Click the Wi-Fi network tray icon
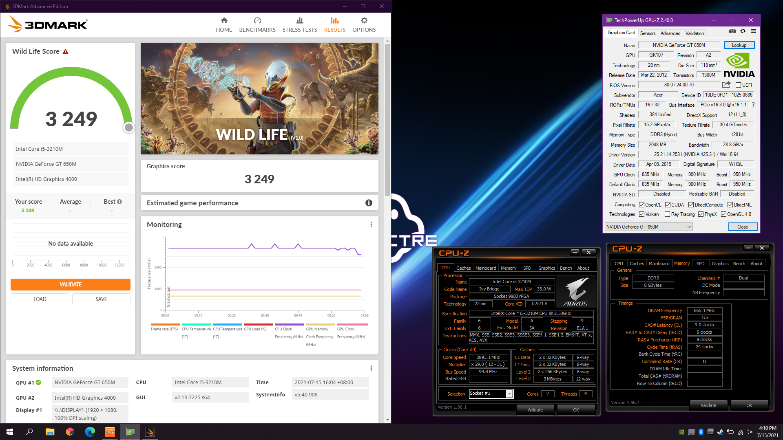Viewport: 783px width, 440px height. pyautogui.click(x=740, y=432)
